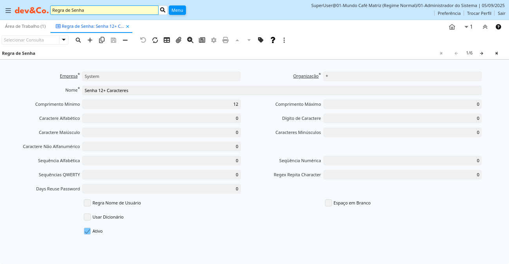Viewport: 509px width, 264px height.
Task: Click the blue Menu button
Action: [177, 10]
